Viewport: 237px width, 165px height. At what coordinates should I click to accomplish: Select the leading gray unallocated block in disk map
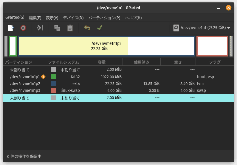(6, 46)
